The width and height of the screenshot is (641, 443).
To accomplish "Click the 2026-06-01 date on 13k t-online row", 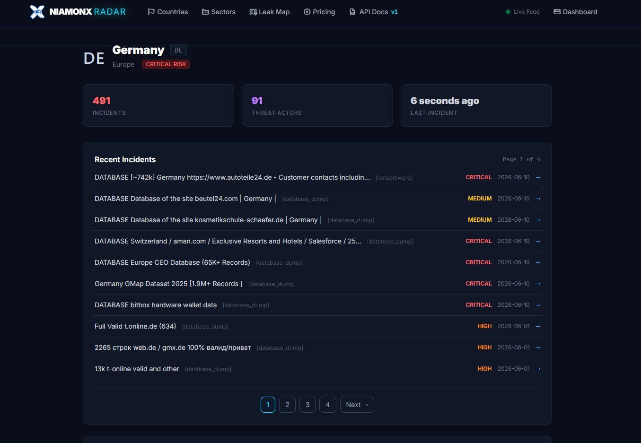I will pyautogui.click(x=514, y=369).
